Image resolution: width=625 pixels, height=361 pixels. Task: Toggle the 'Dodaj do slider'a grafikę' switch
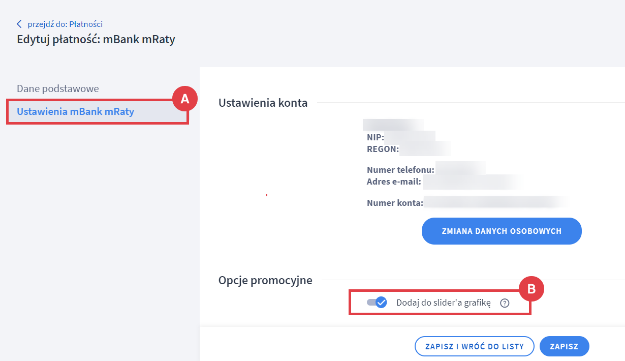coord(377,303)
